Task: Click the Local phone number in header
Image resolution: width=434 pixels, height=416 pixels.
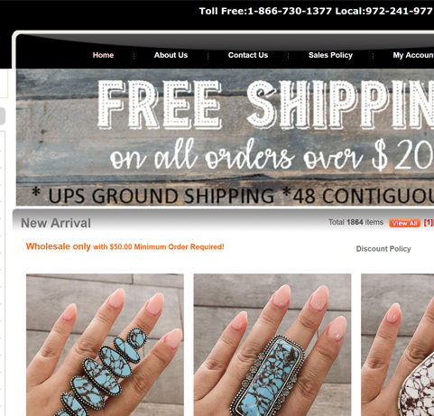Action: point(400,11)
